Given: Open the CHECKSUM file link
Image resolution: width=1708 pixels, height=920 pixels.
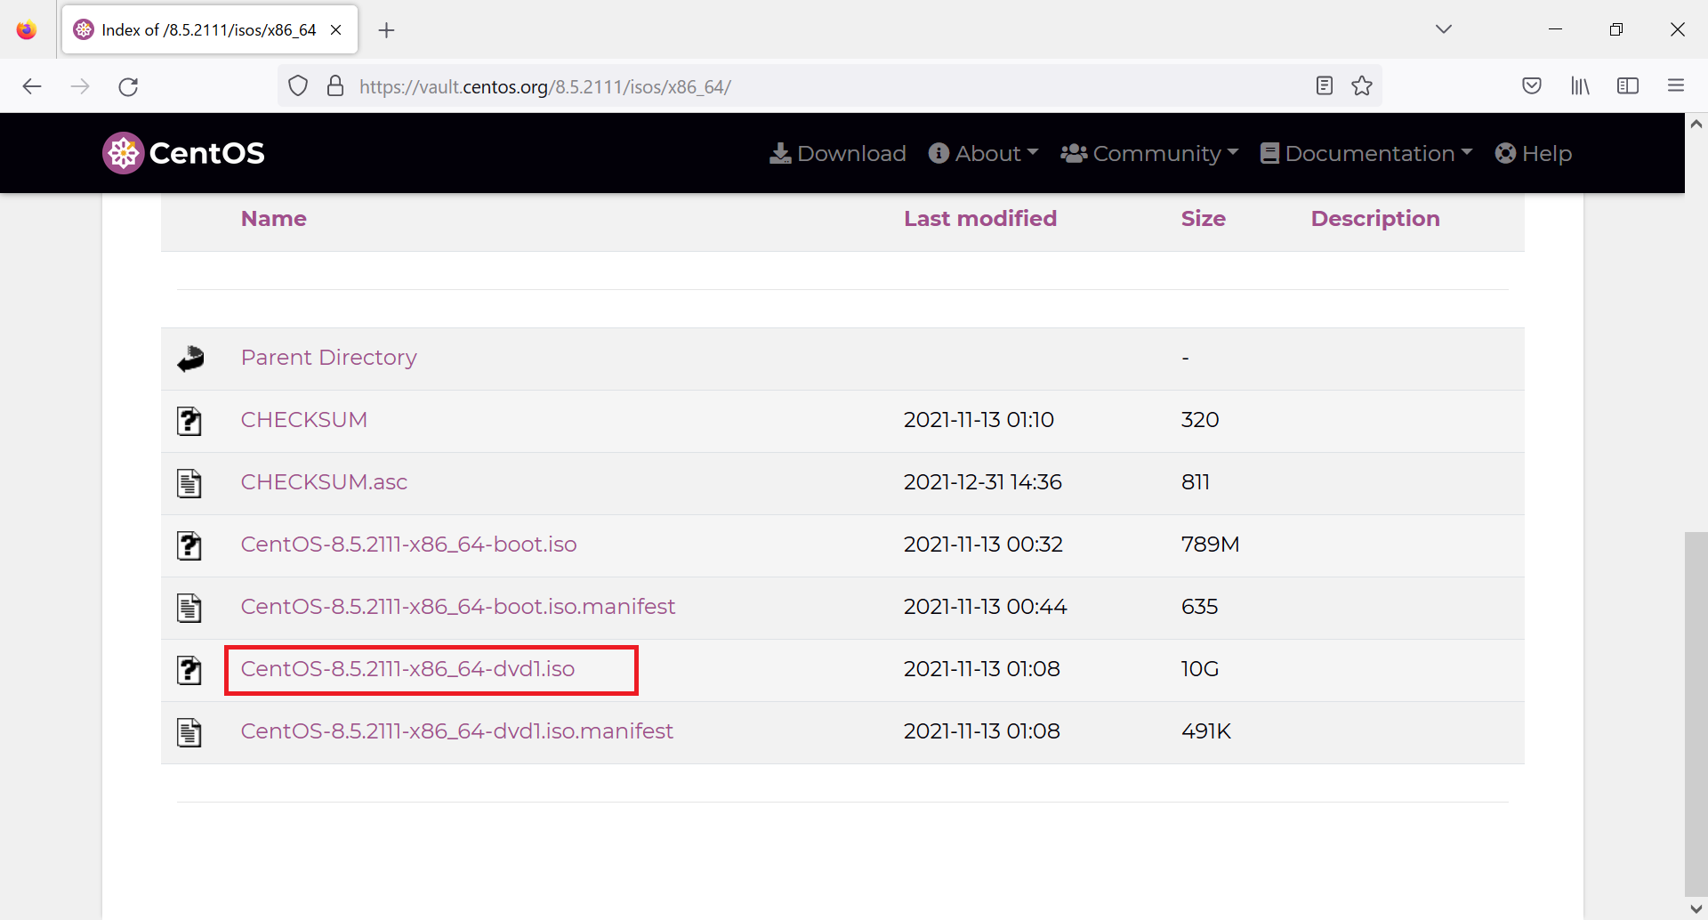Looking at the screenshot, I should pos(304,420).
